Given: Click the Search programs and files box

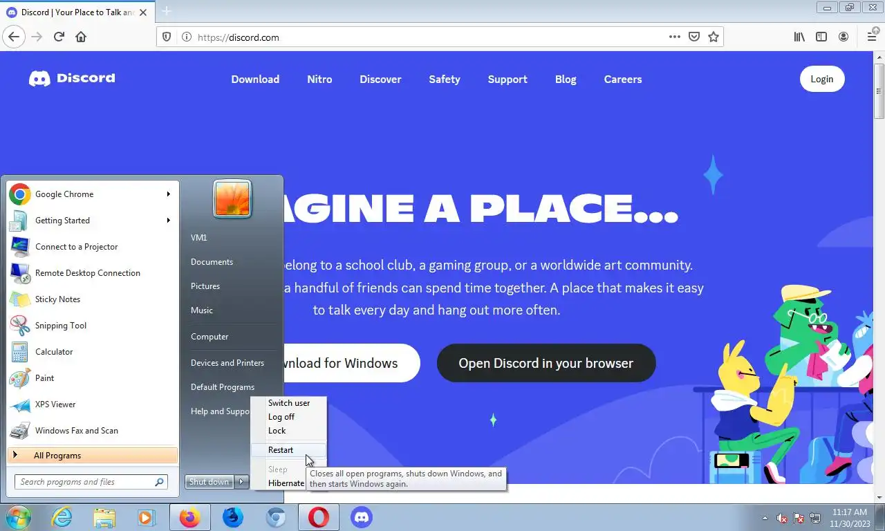Looking at the screenshot, I should click(x=91, y=482).
